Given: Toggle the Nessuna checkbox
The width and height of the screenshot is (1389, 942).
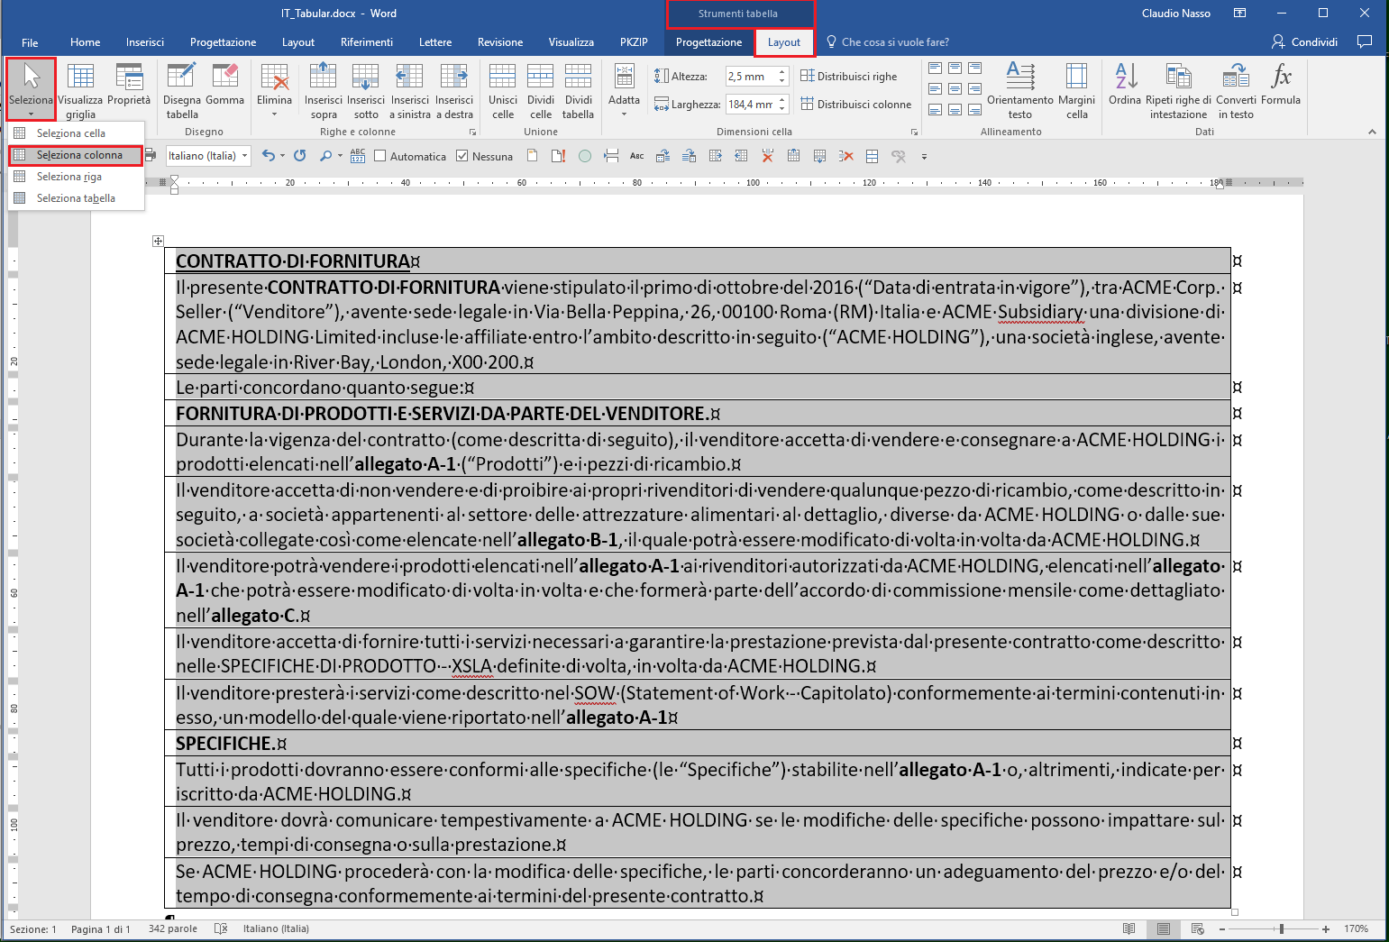Looking at the screenshot, I should coord(462,156).
